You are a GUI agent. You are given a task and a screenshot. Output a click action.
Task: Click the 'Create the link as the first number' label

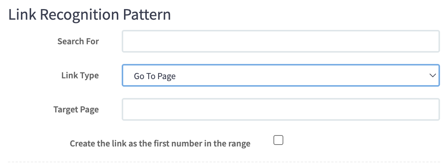(x=160, y=144)
